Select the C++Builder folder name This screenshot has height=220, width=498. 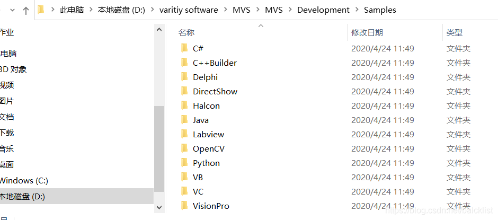click(x=215, y=63)
